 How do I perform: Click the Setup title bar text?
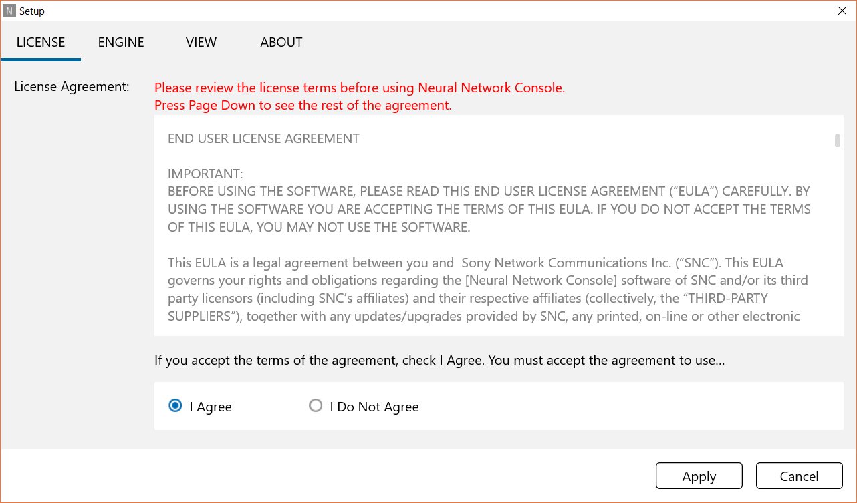(32, 11)
